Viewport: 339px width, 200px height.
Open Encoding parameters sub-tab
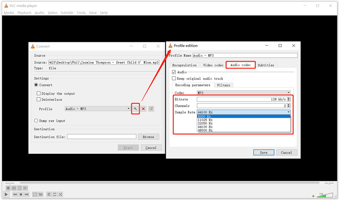point(193,85)
